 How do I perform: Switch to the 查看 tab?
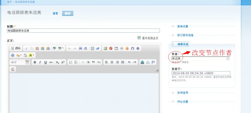[55, 13]
